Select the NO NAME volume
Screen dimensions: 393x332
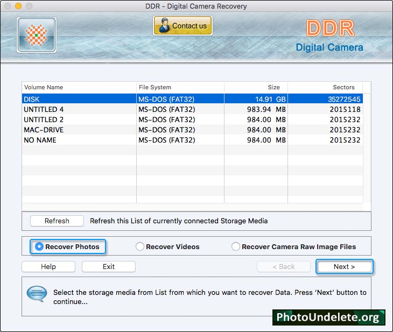point(192,140)
